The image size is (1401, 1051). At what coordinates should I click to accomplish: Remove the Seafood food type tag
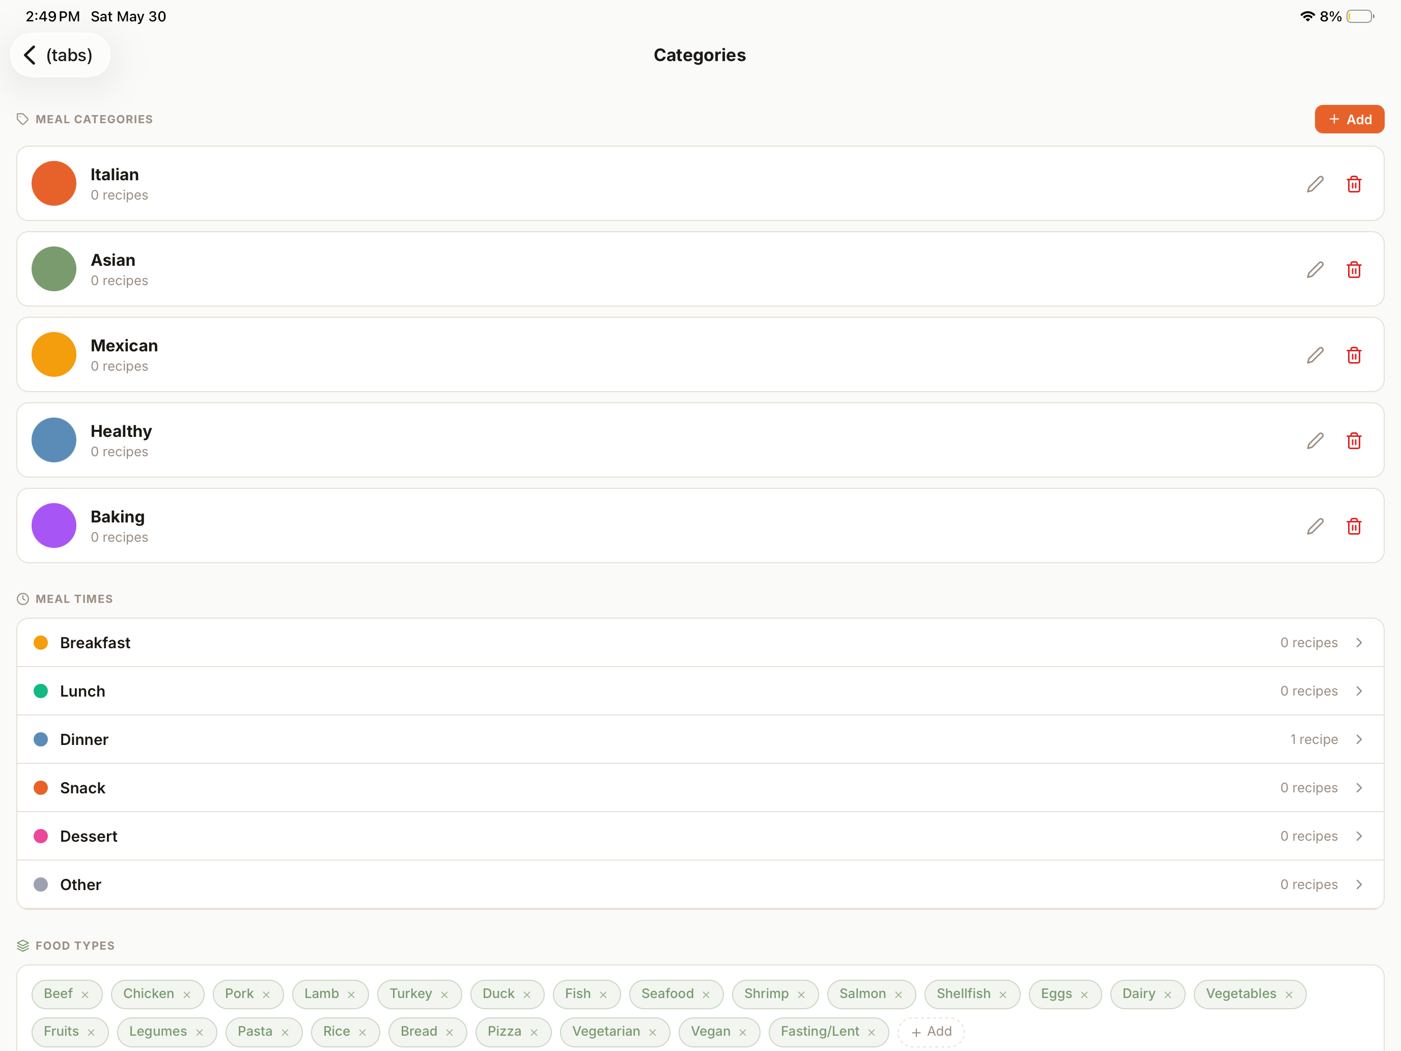706,994
